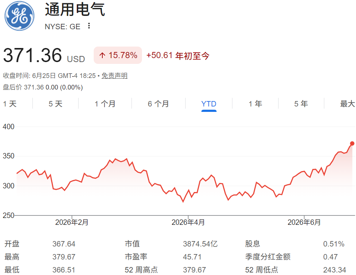Click the 股息 value 0.51%
The height and width of the screenshot is (275, 356).
point(334,244)
